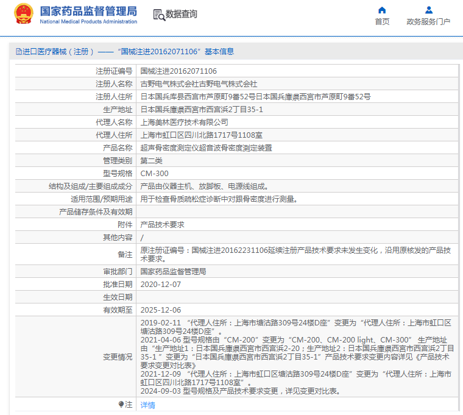
Task: Click 第二类 management category value
Action: pyautogui.click(x=151, y=161)
